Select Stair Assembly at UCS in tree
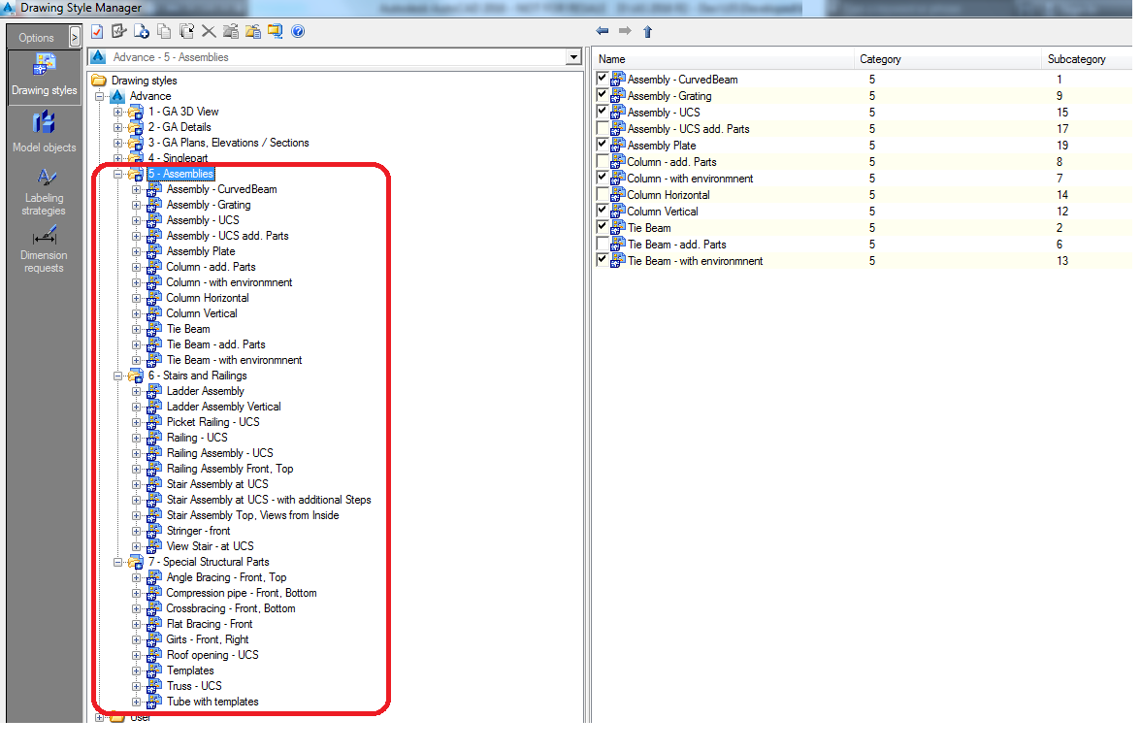 [217, 484]
